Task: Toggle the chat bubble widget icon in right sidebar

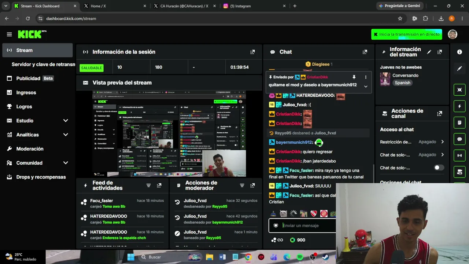Action: (x=459, y=139)
